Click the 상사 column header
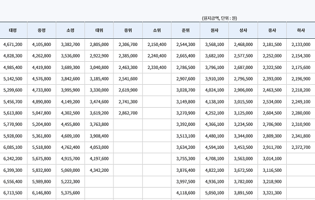Screen dimensions: 315x200 pyautogui.click(x=243, y=30)
